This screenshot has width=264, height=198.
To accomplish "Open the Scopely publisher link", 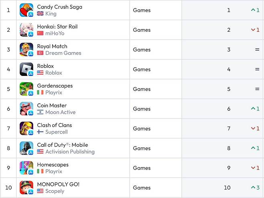I will 55,191.
